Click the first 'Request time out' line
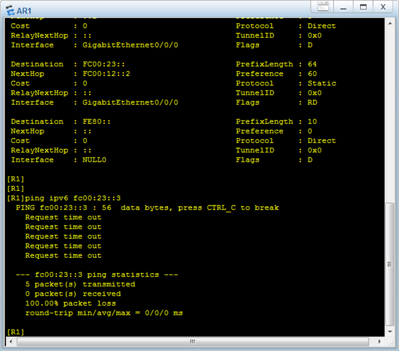The width and height of the screenshot is (399, 351). click(x=63, y=217)
